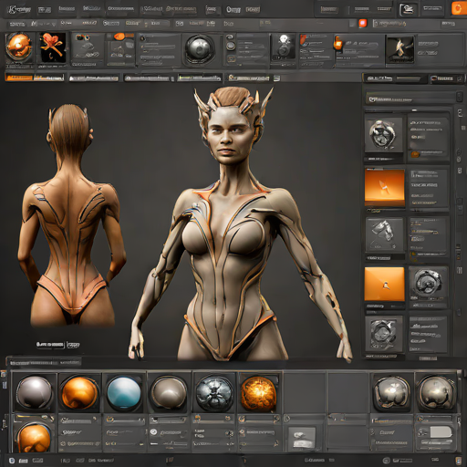Toggle the white rounded switch in bottom-right panel
This screenshot has height=467, width=467.
click(441, 431)
